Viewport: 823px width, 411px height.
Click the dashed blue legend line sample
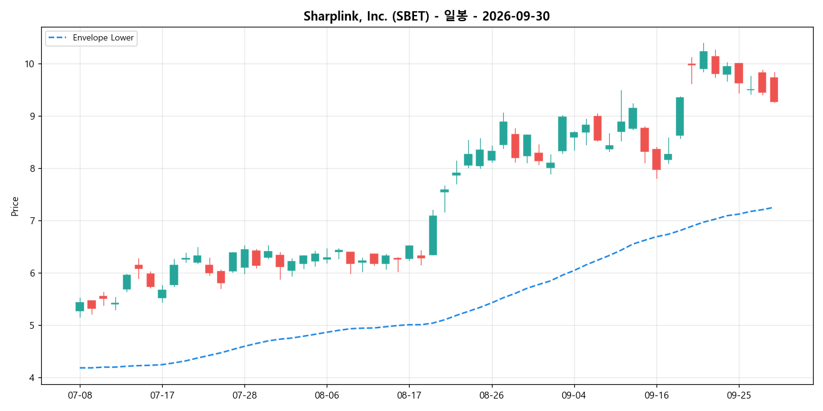tap(58, 38)
